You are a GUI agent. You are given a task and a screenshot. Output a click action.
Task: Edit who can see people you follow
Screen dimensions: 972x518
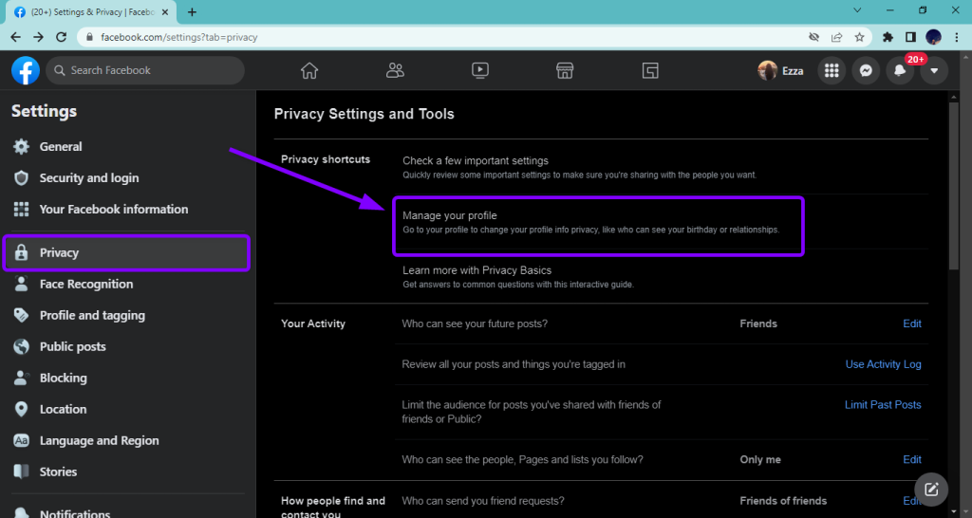911,459
